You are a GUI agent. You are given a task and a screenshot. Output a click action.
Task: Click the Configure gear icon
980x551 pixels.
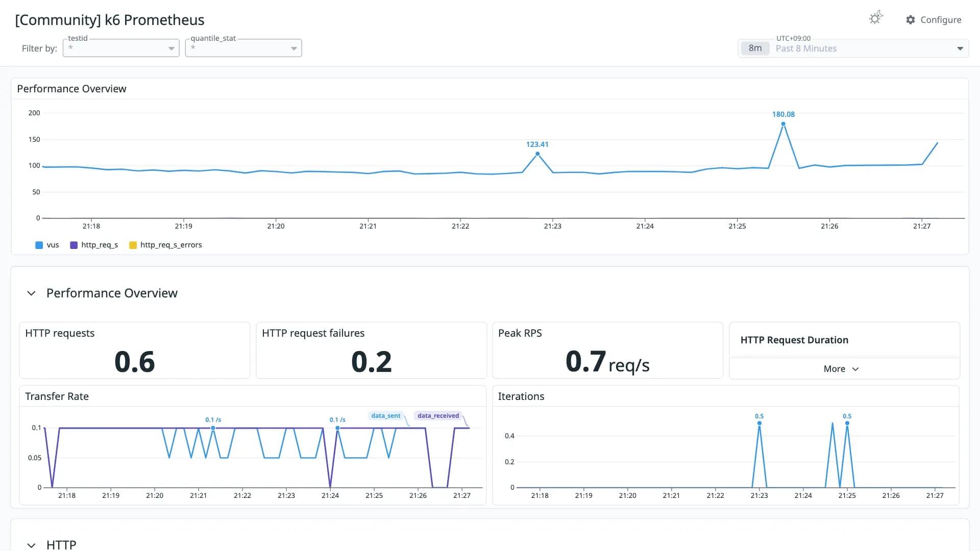point(911,20)
